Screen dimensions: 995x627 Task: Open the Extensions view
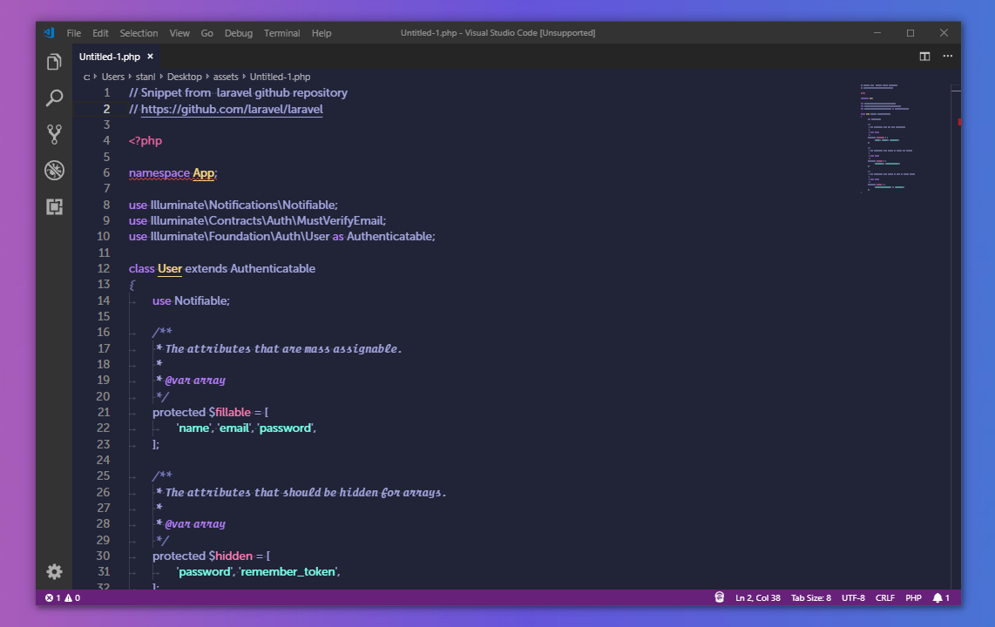point(54,206)
